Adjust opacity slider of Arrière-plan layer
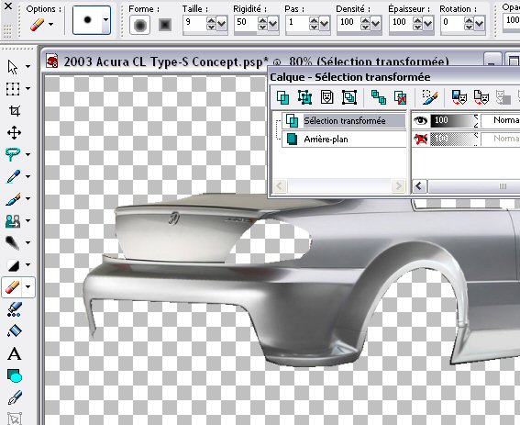The height and width of the screenshot is (425, 520). pos(455,139)
